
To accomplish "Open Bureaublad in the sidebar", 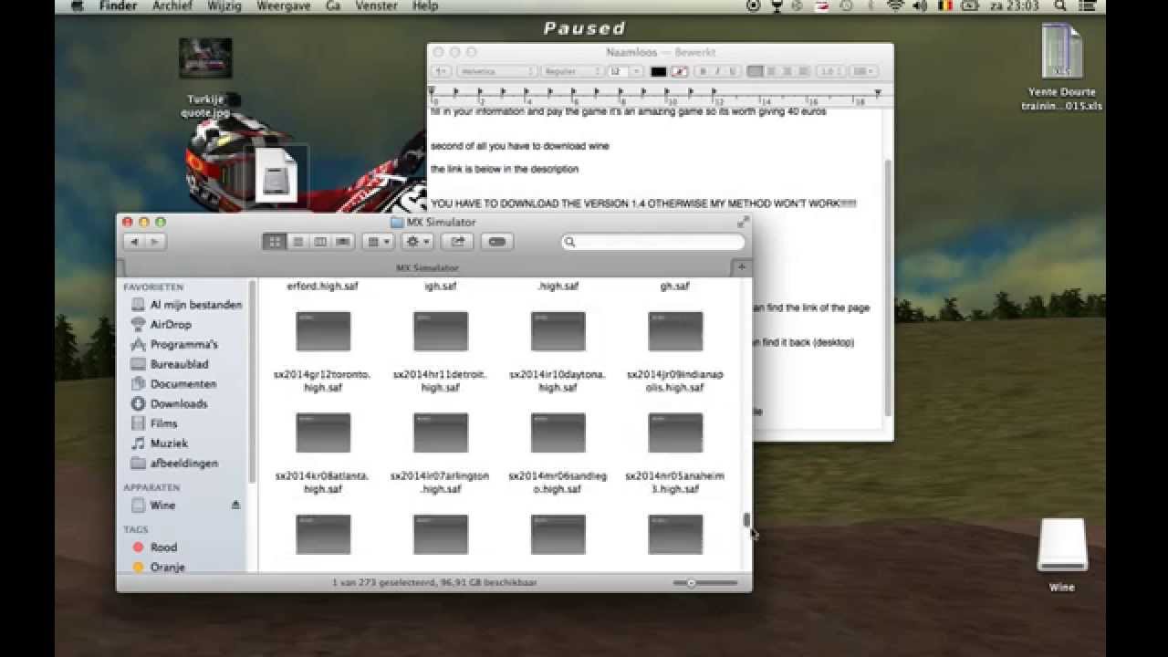I will (170, 364).
